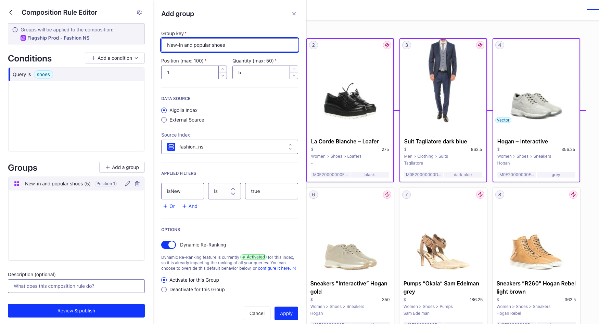599x324 pixels.
Task: Click the Description optional text field
Action: tap(76, 286)
